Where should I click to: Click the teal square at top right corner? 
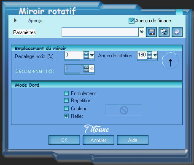coord(179,12)
